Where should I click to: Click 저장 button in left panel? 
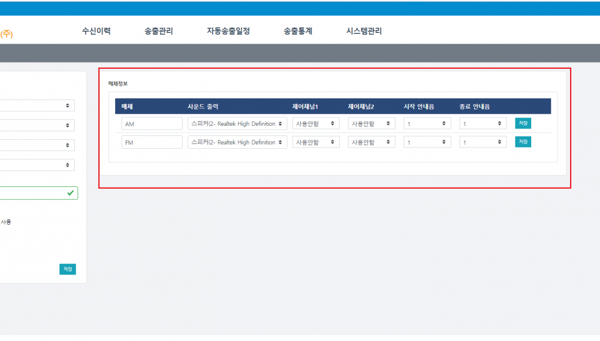[68, 269]
